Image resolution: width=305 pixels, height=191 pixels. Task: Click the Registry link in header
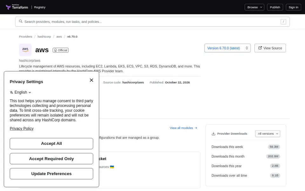[x=40, y=7]
